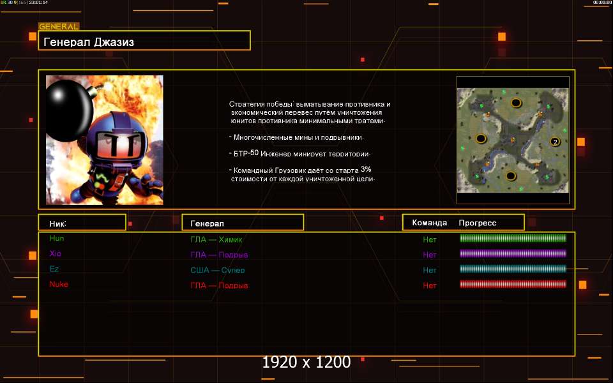Image resolution: width=613 pixels, height=383 pixels.
Task: Click Hun's green 'Нет' team value
Action: [x=429, y=239]
